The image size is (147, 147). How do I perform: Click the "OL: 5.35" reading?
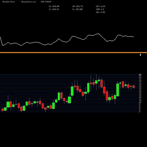(x=101, y=12)
